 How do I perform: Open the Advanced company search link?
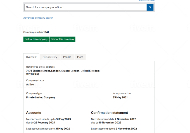38,18
